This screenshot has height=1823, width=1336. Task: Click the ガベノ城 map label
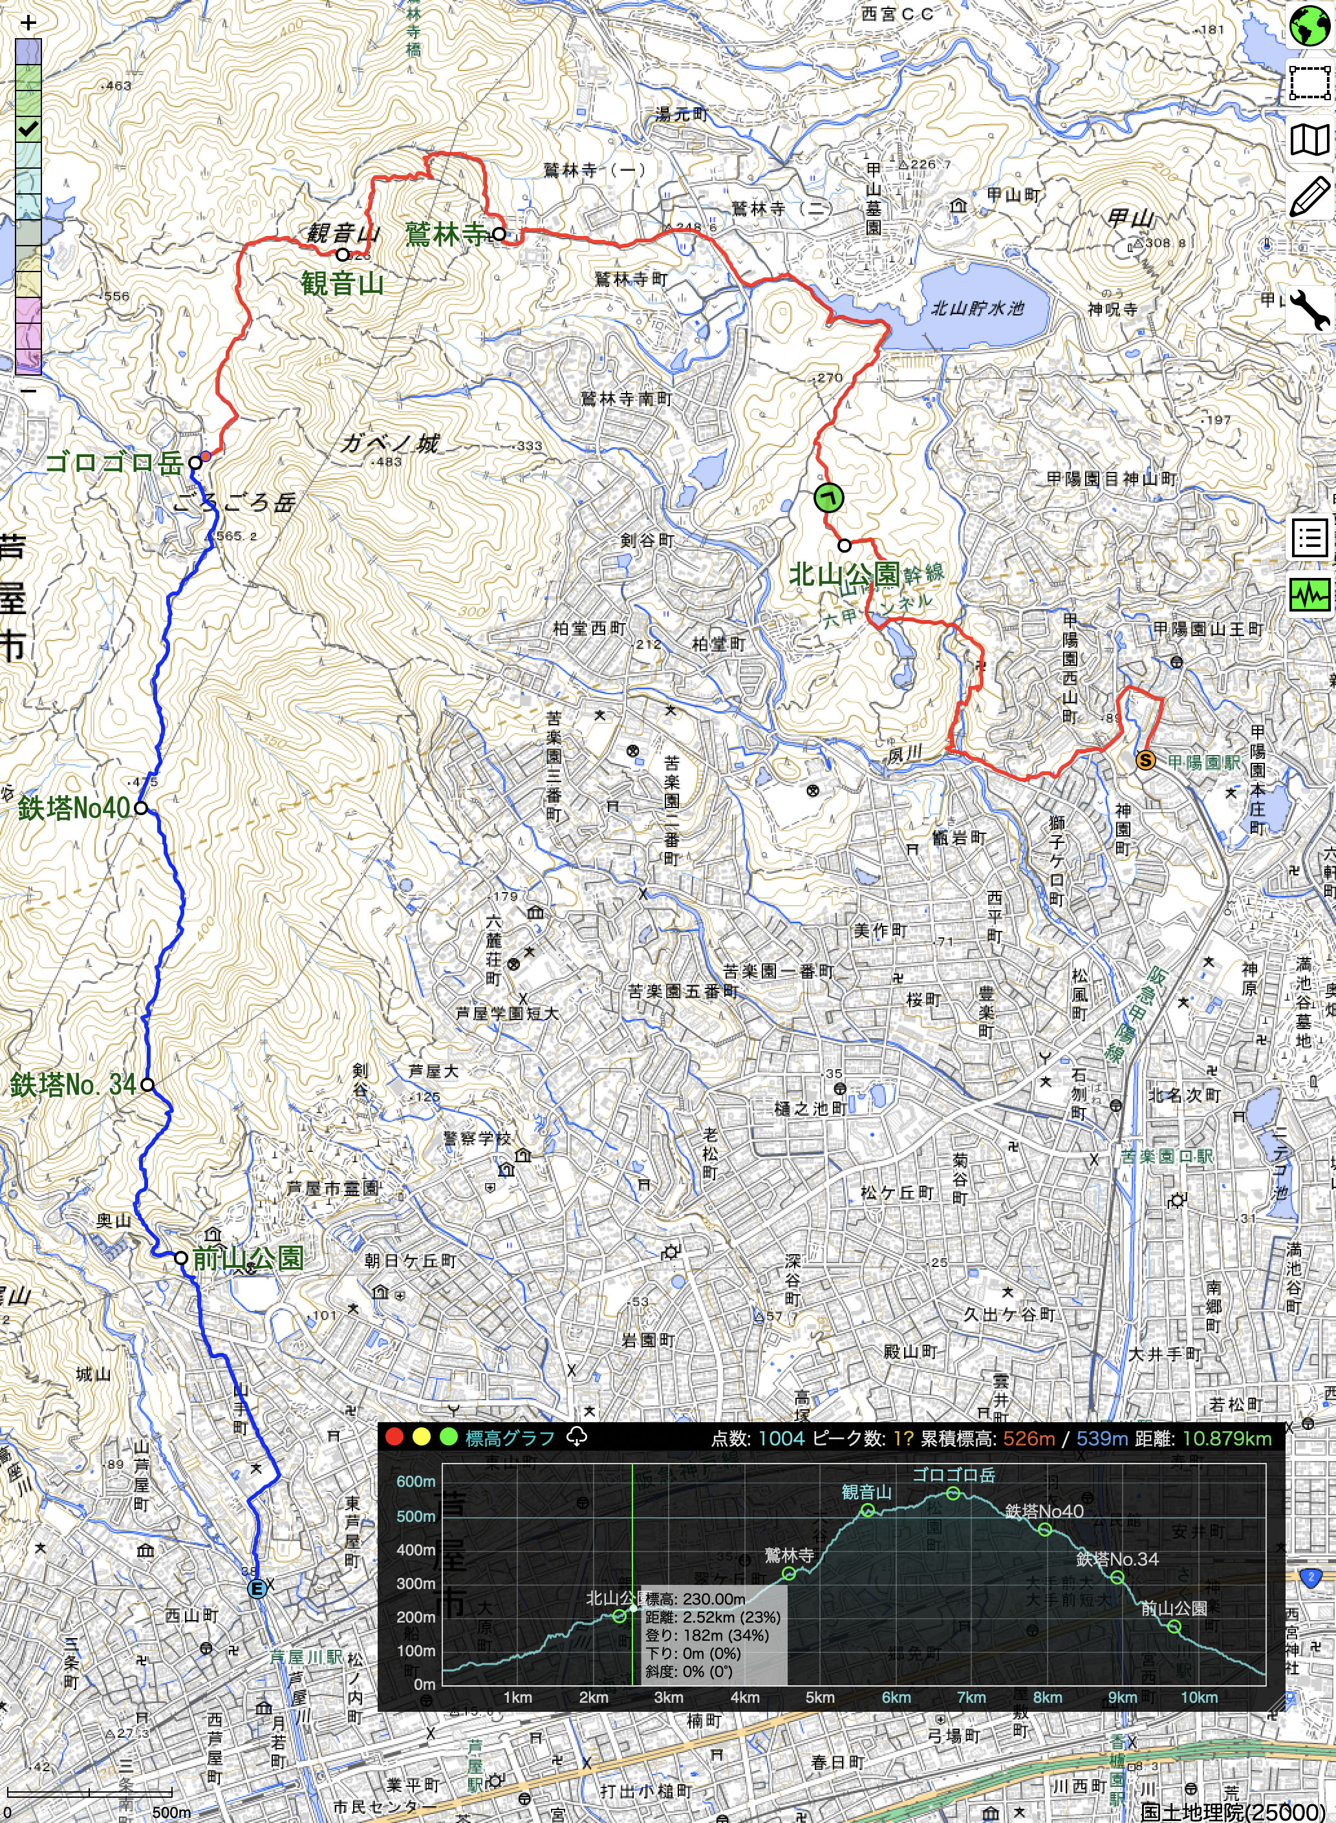(x=390, y=443)
